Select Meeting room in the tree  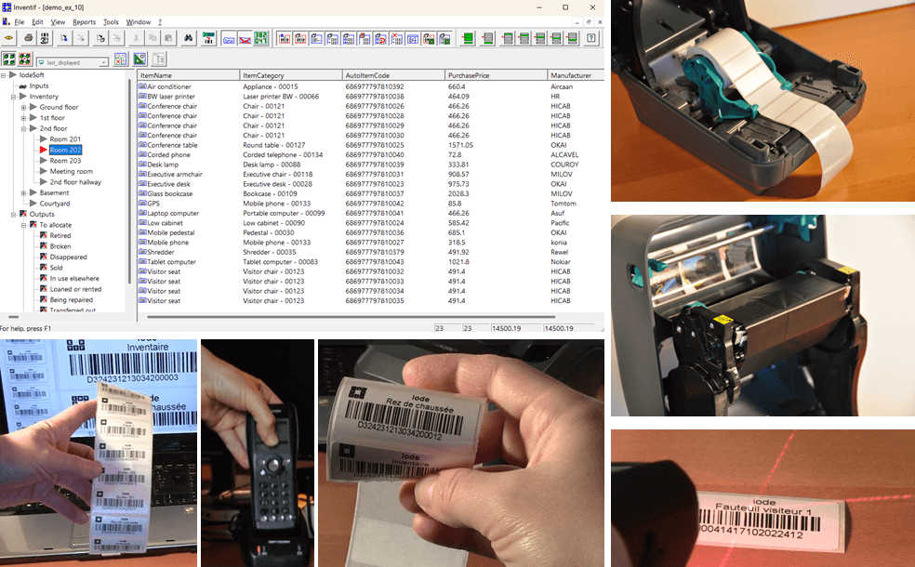71,171
